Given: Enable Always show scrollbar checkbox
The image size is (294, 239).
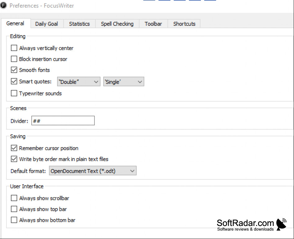Looking at the screenshot, I should (14, 198).
